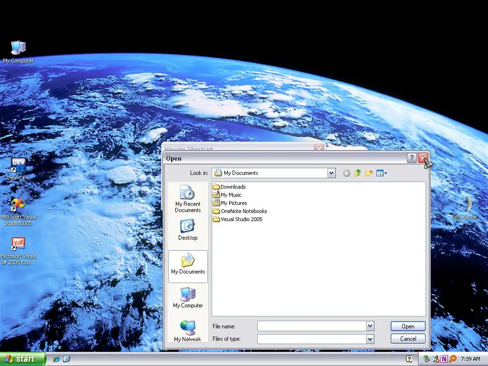Launch Internet Explorer from Quick Launch
This screenshot has height=366, width=488.
[56, 359]
